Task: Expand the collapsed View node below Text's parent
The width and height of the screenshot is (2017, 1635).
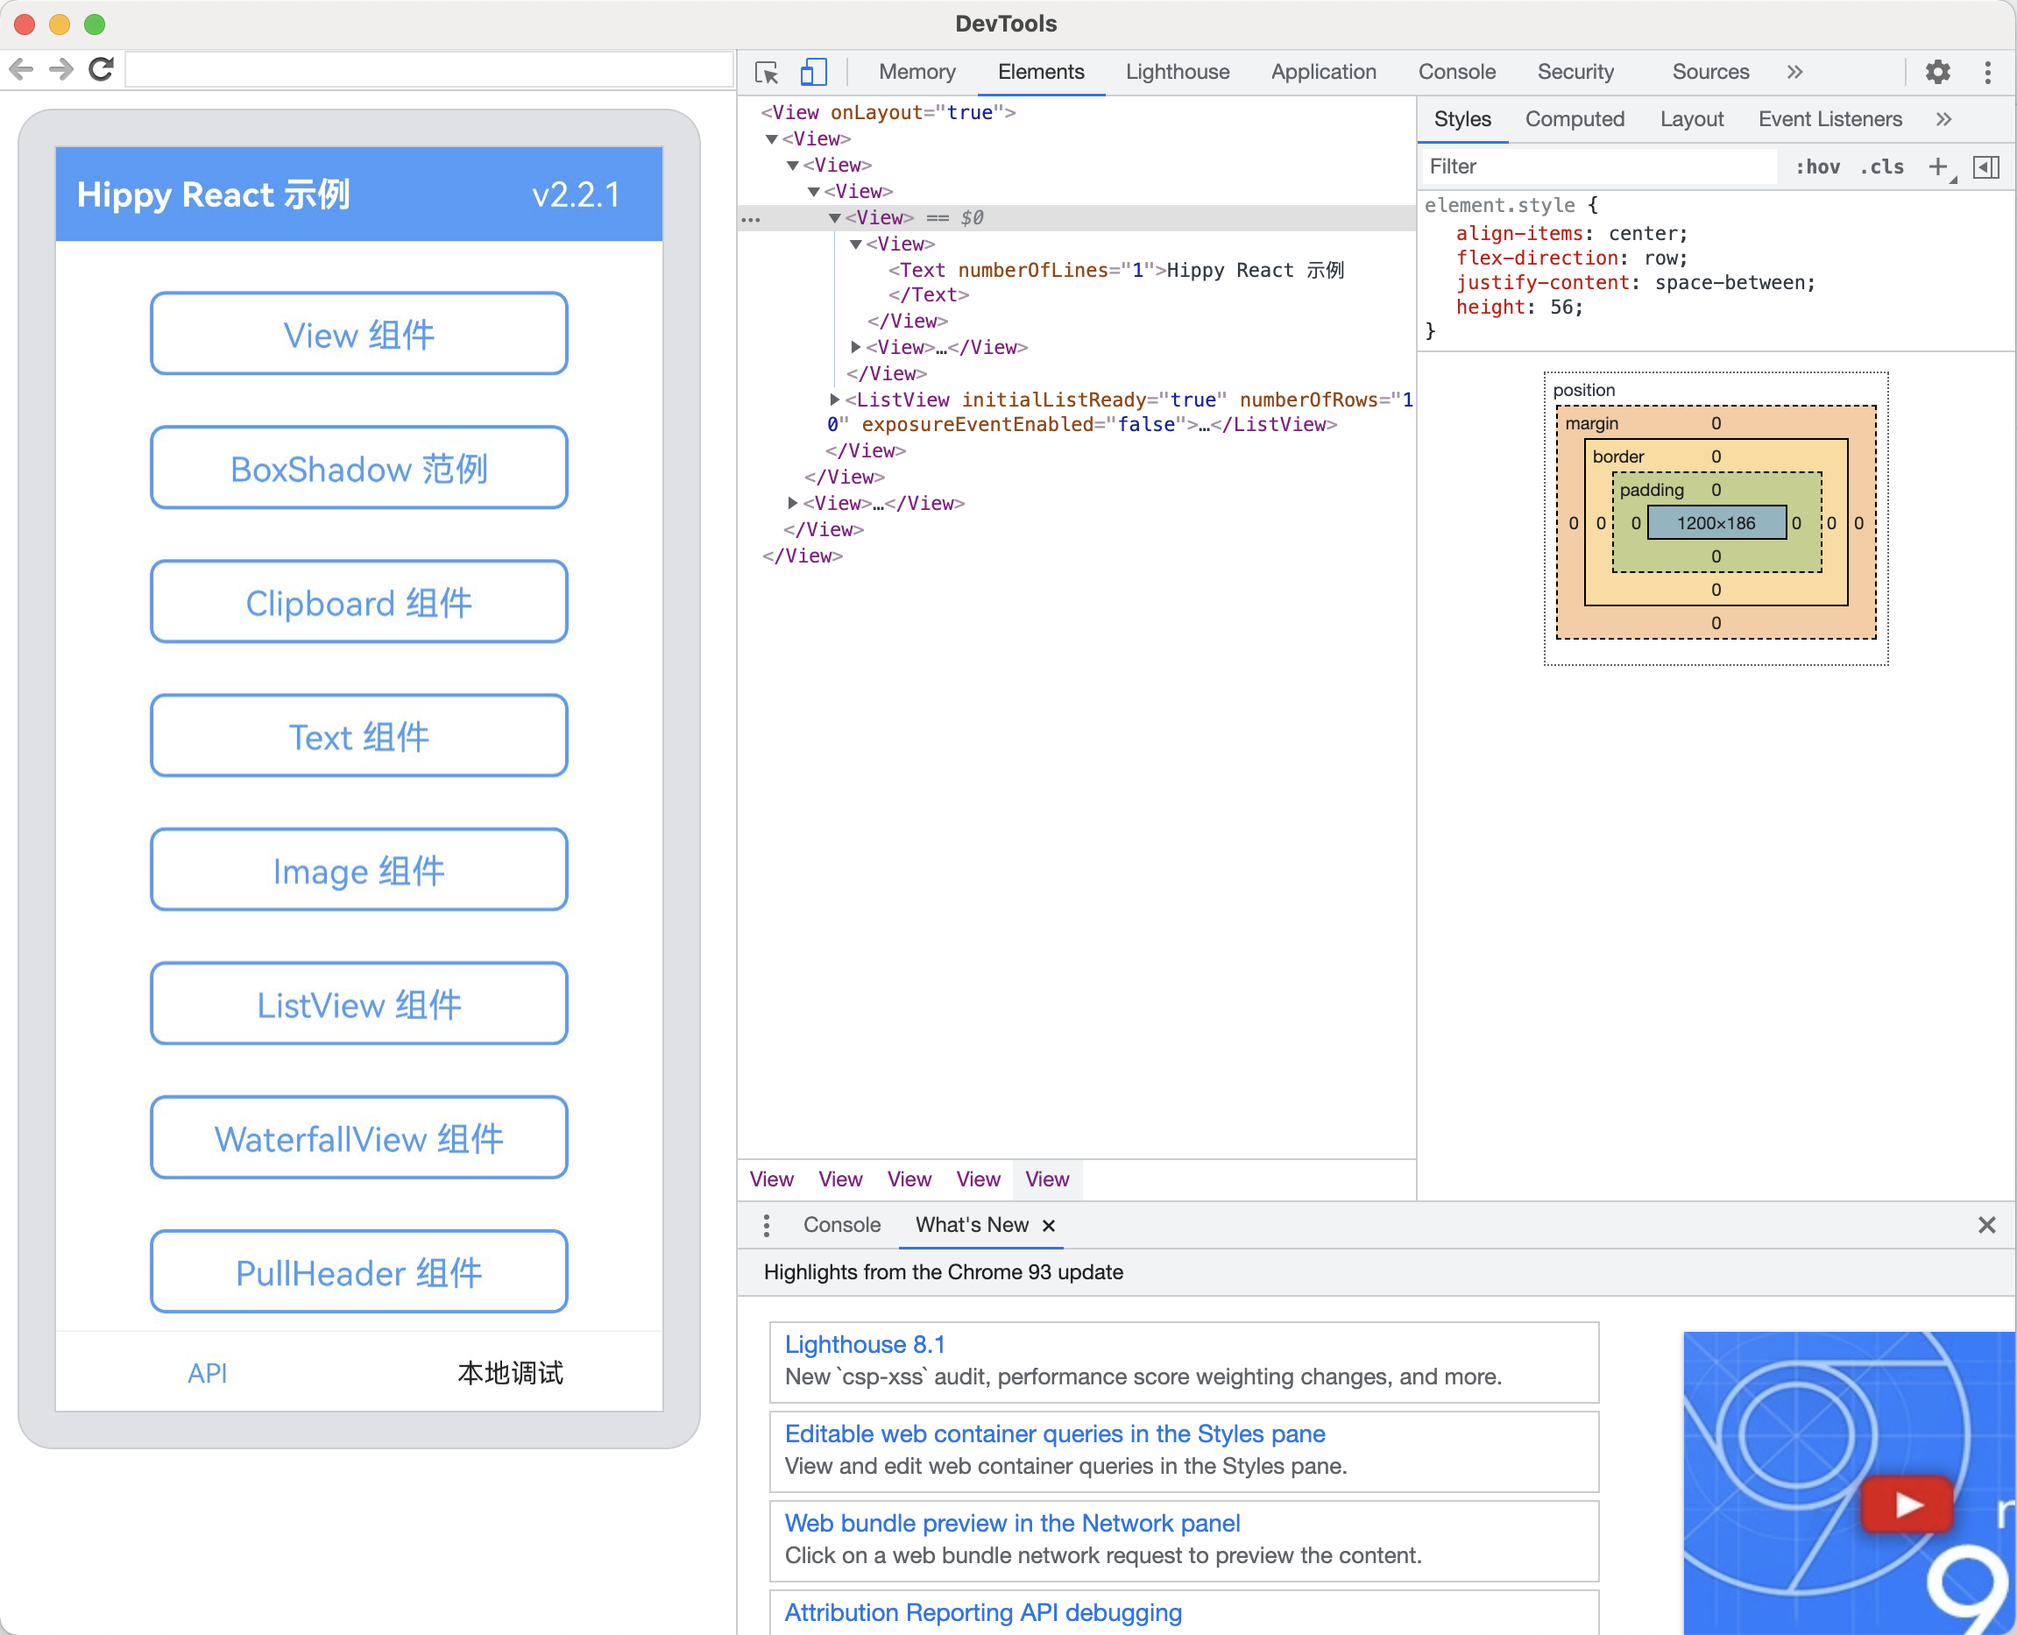Action: click(855, 348)
